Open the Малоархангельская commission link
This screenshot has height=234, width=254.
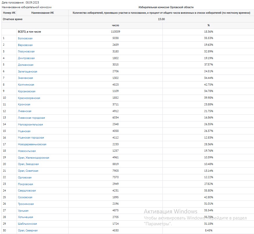click(x=30, y=124)
